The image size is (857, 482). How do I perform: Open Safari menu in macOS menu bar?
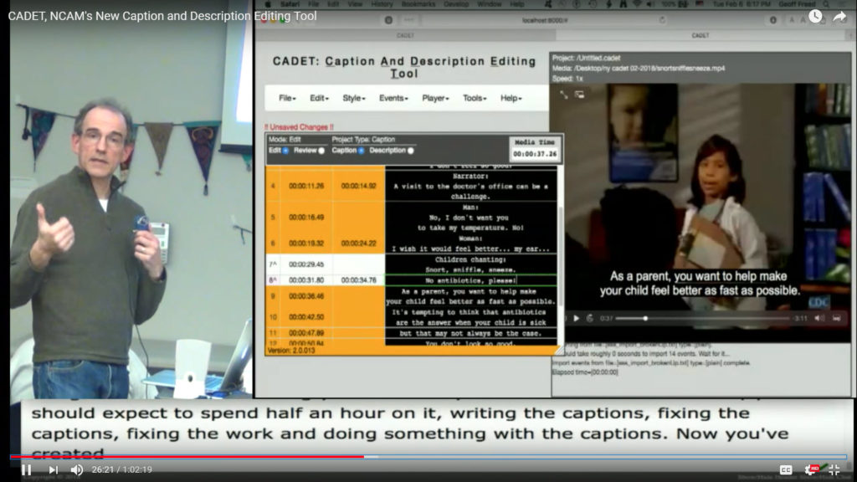pos(290,4)
